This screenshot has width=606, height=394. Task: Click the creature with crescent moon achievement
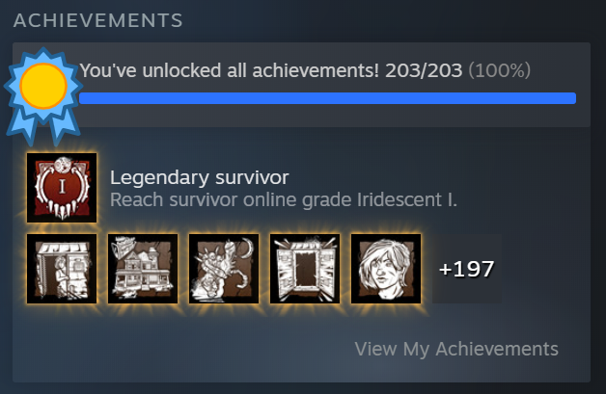[x=224, y=269]
